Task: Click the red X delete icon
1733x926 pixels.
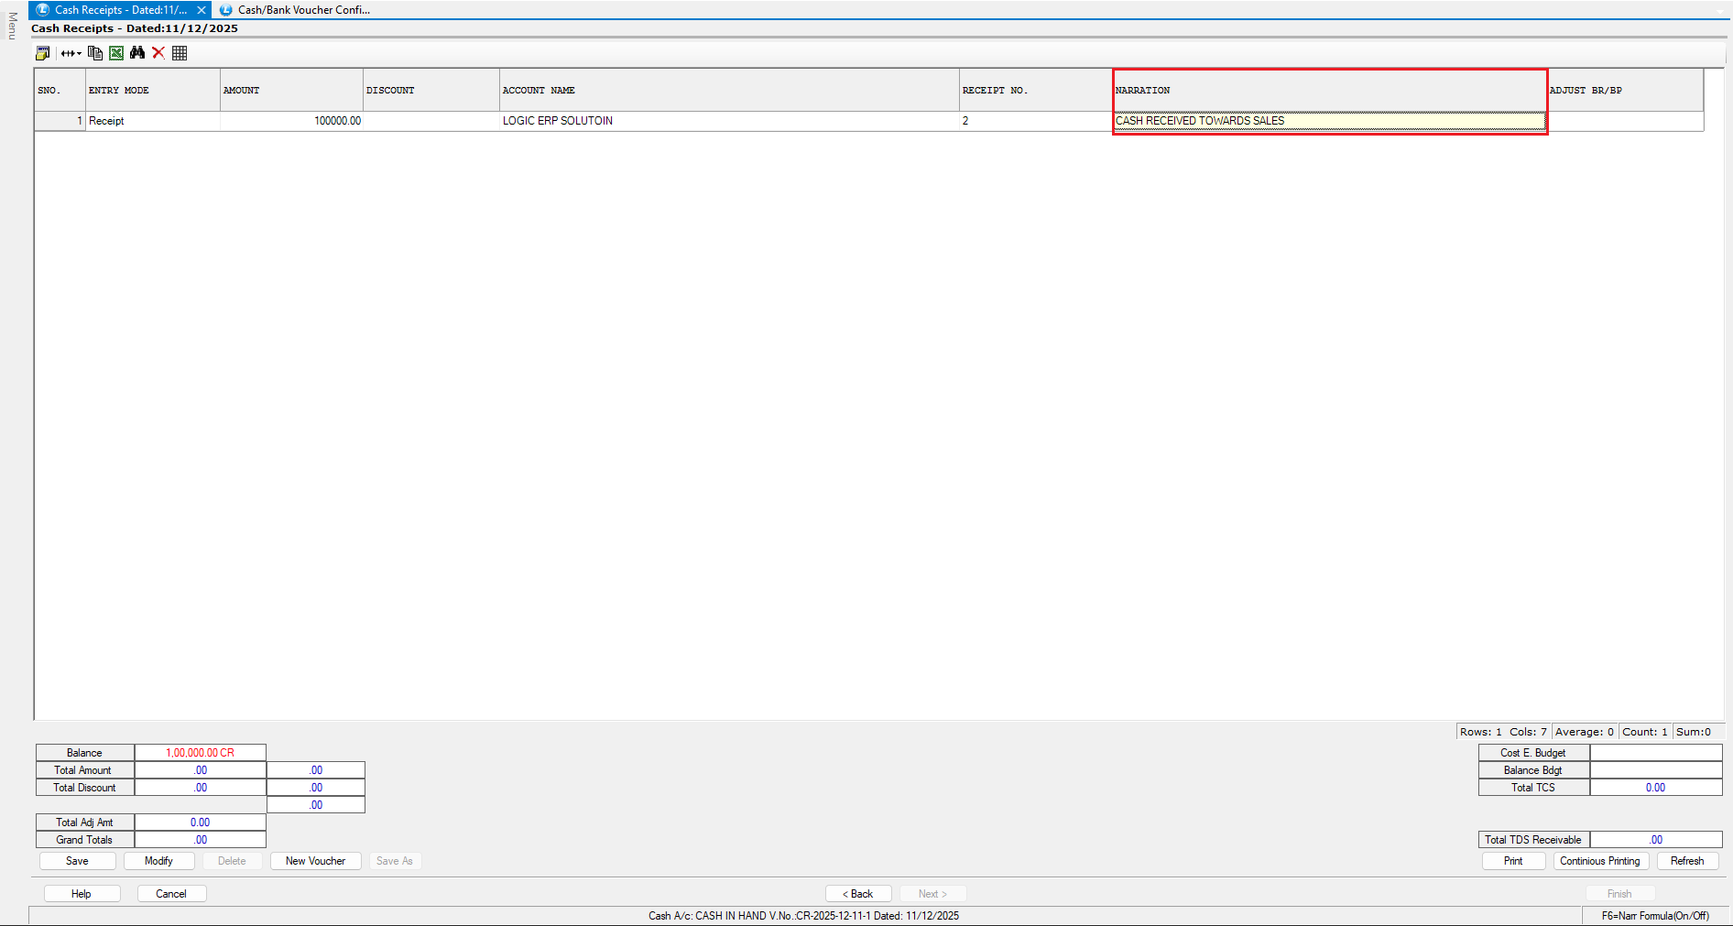Action: click(158, 53)
